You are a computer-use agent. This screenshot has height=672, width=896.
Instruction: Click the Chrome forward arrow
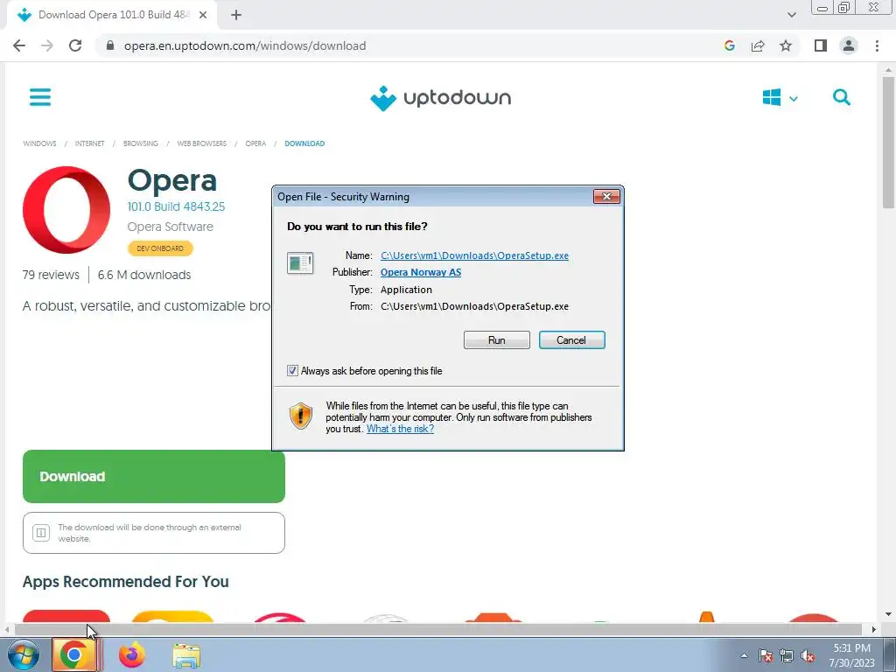(47, 45)
